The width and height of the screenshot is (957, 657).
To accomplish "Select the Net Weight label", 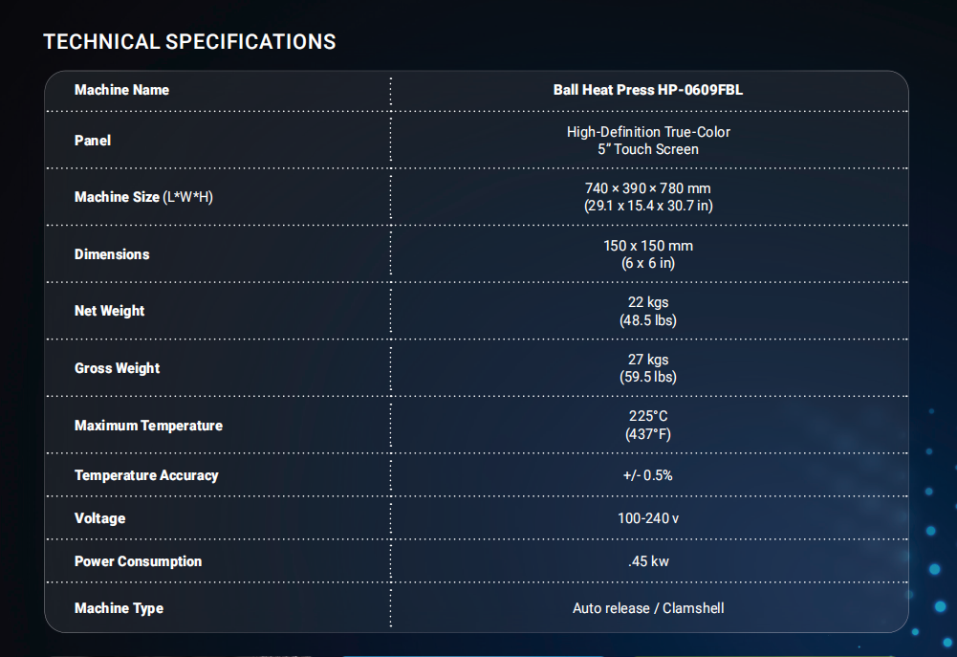I will 109,311.
